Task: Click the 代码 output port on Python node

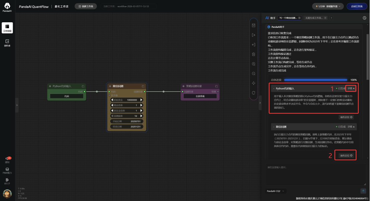Action: point(84,92)
